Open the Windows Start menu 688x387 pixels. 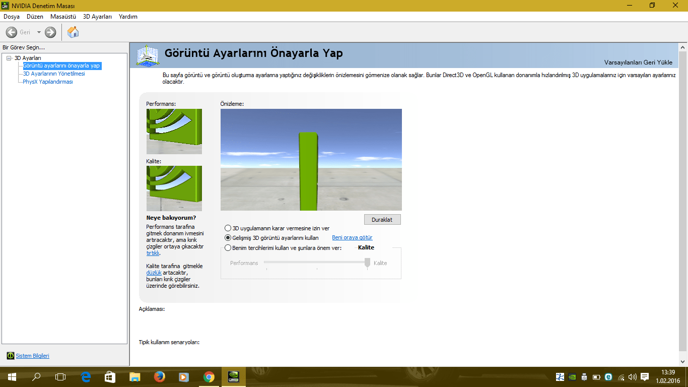point(12,376)
